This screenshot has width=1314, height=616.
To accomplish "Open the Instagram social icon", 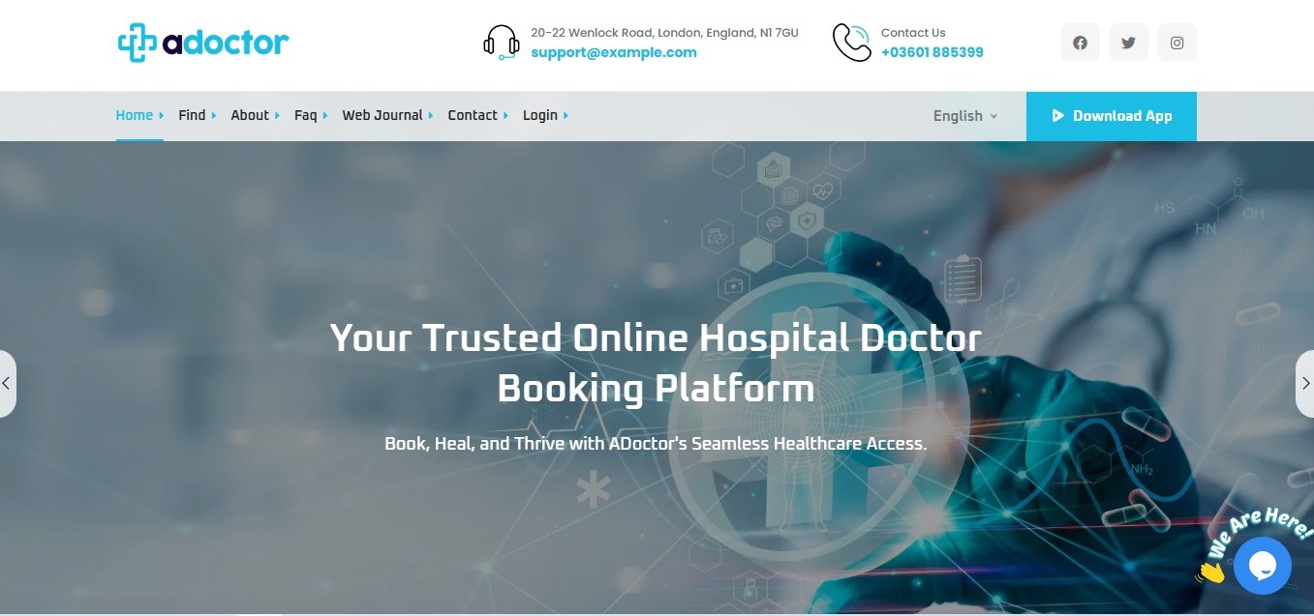I will tap(1176, 44).
